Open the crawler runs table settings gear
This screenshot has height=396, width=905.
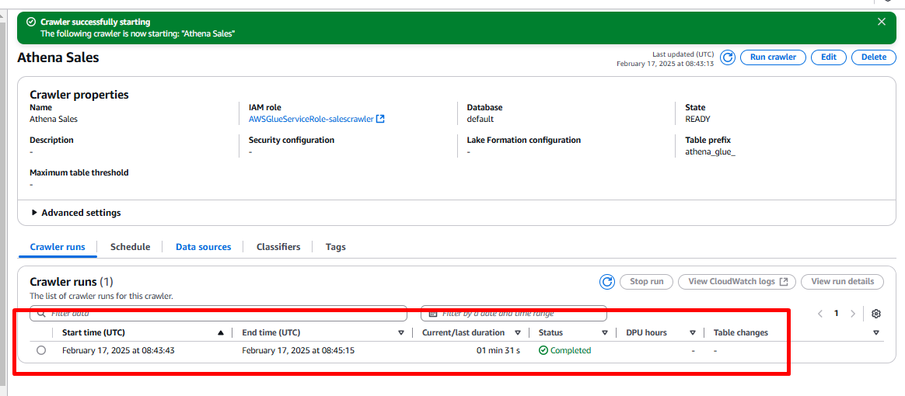pos(876,314)
